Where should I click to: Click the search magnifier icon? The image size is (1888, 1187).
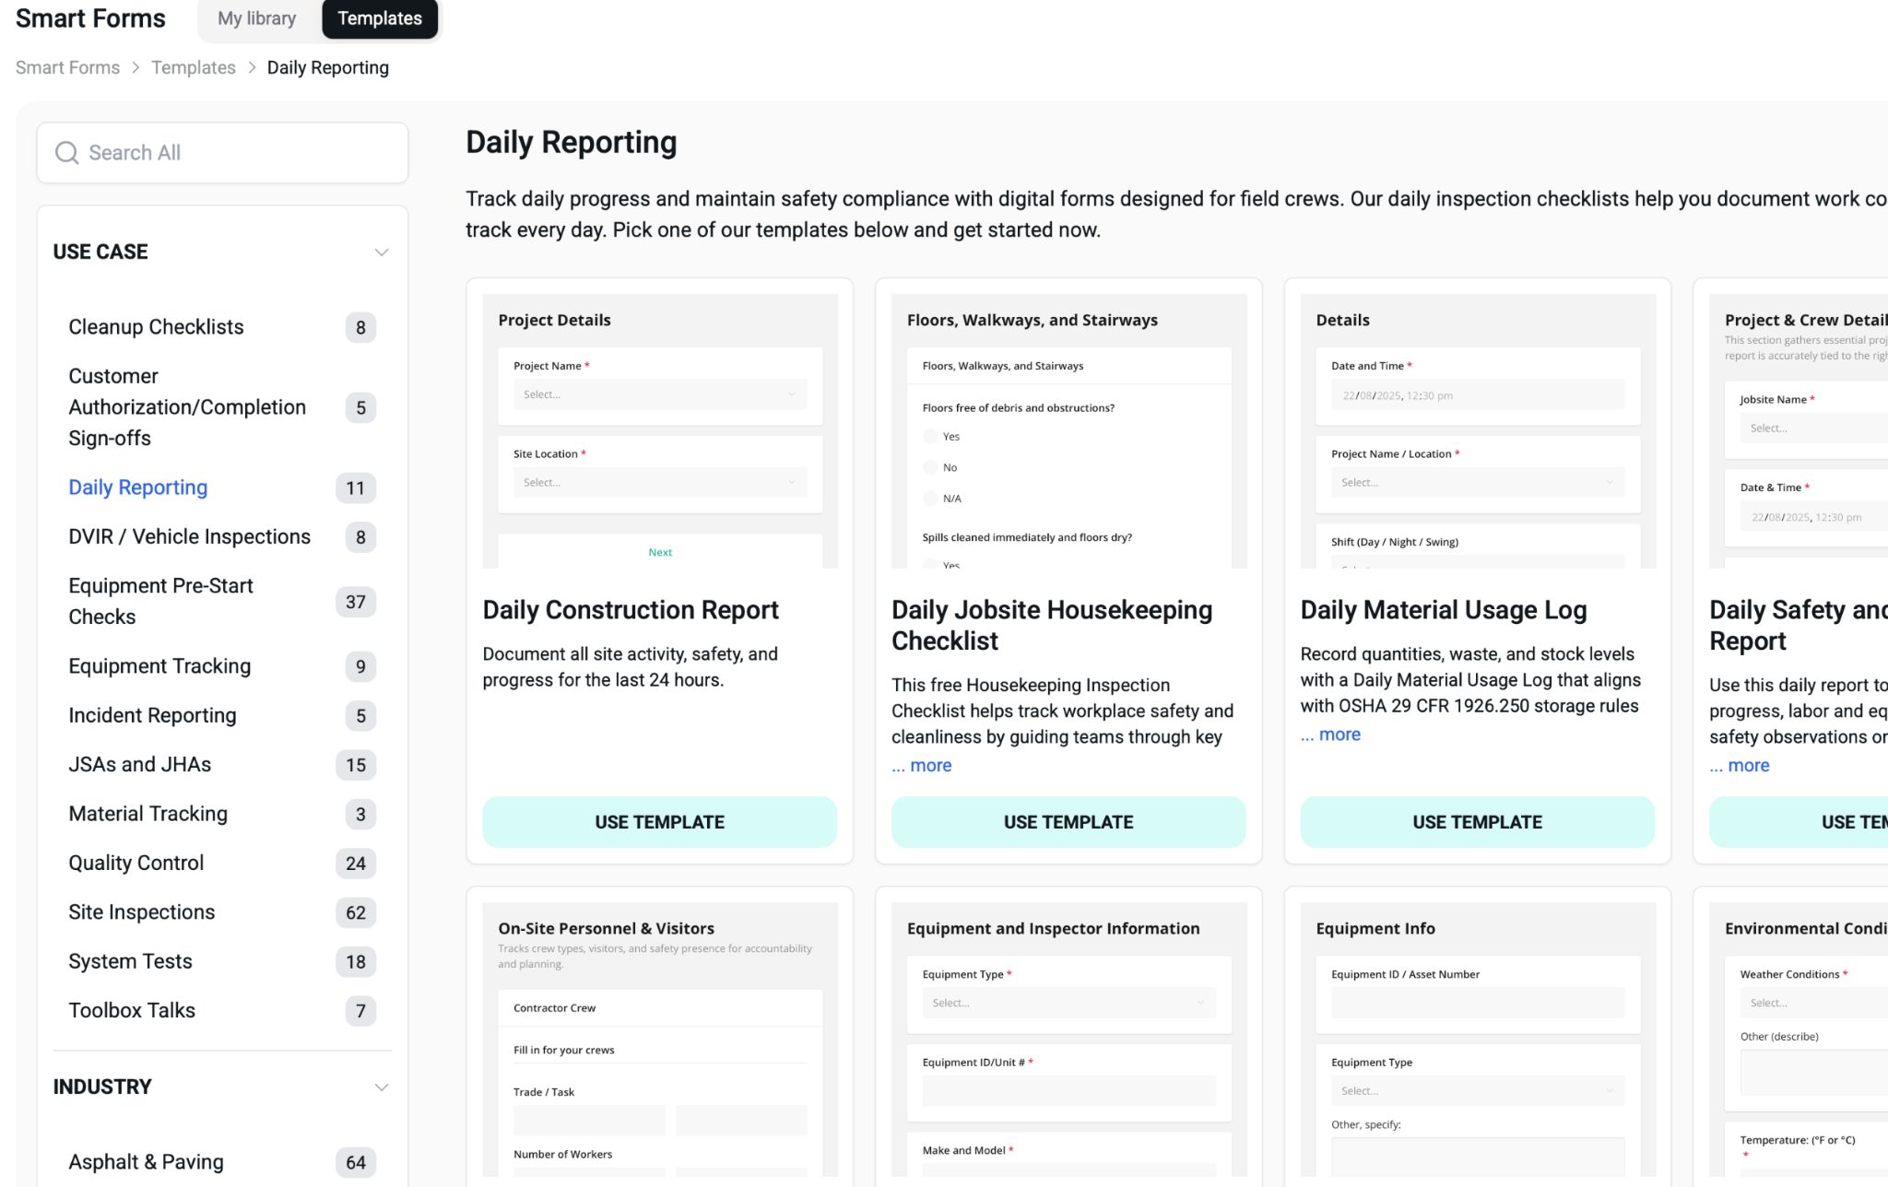tap(66, 153)
